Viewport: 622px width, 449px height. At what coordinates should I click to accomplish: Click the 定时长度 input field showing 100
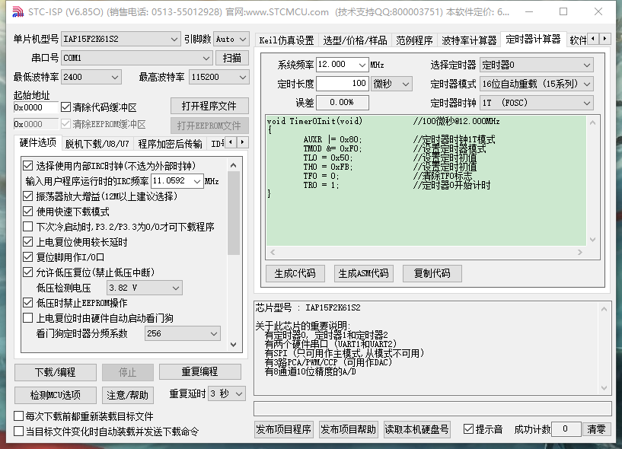(x=343, y=83)
